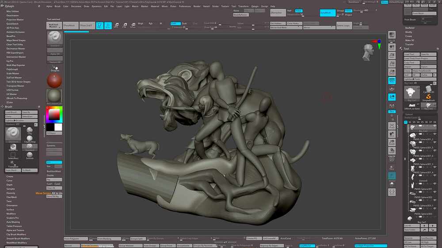
Task: Select the MaskPen brush icon
Action: pos(13,147)
